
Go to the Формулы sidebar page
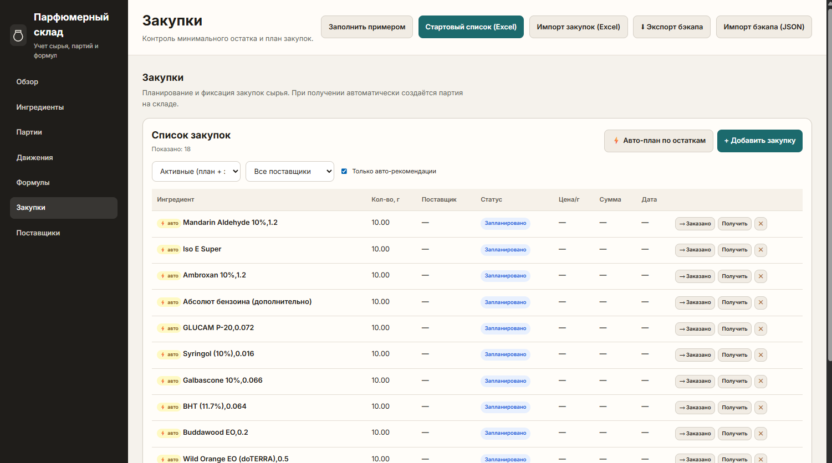[33, 182]
